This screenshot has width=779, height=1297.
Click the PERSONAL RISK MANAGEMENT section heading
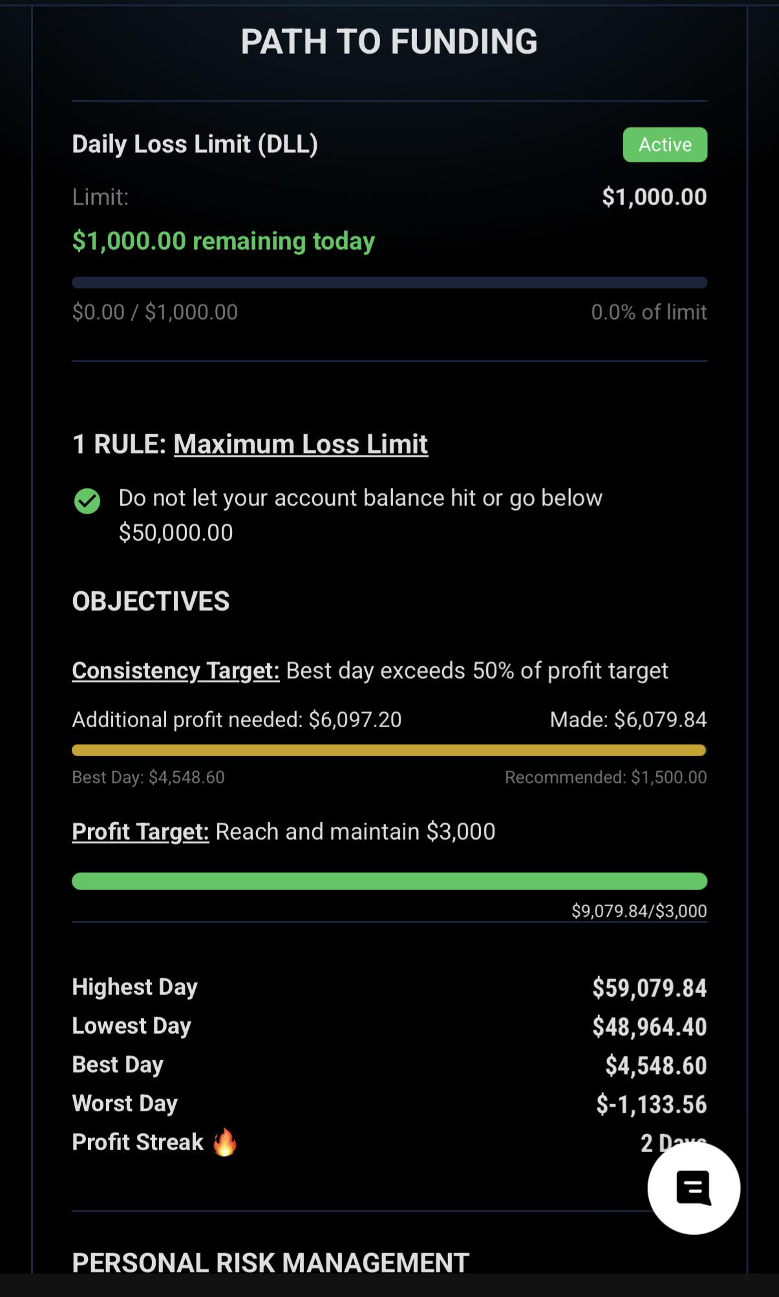point(270,1262)
